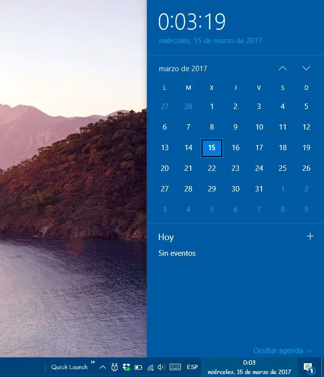The height and width of the screenshot is (377, 324).
Task: Select day 17 in calendar
Action: point(259,148)
